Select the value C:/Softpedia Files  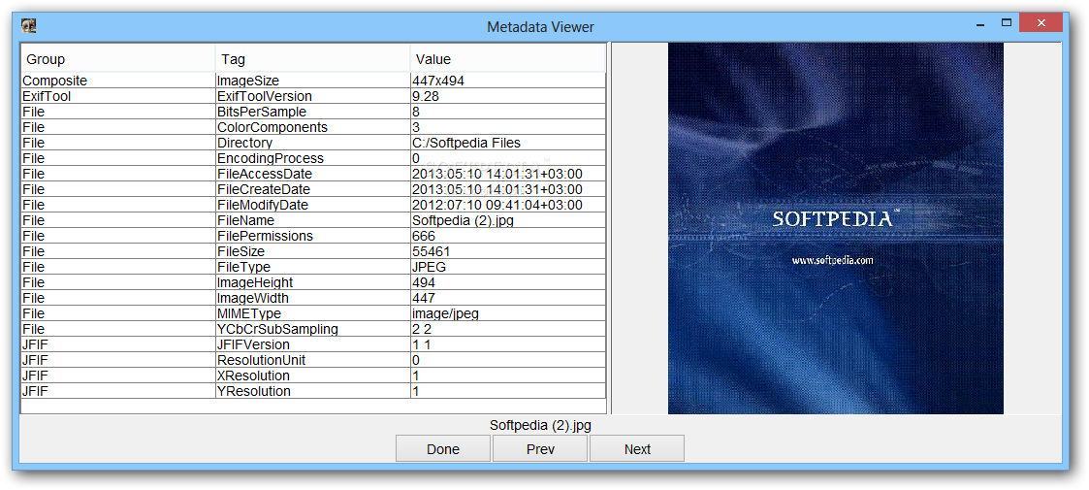(x=508, y=143)
